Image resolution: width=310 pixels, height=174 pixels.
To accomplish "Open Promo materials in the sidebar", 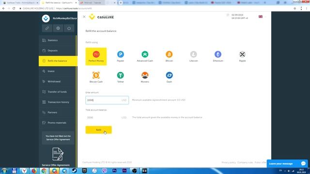I will tap(57, 123).
